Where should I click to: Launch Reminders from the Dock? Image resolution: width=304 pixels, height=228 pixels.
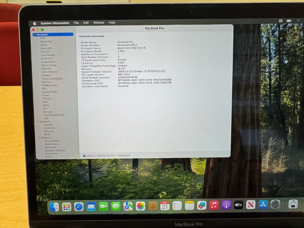click(x=177, y=205)
